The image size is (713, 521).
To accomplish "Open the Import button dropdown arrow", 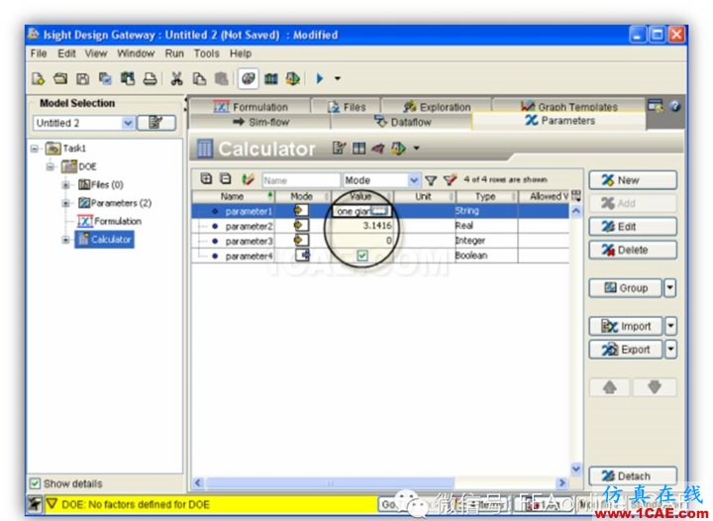I will click(x=670, y=326).
